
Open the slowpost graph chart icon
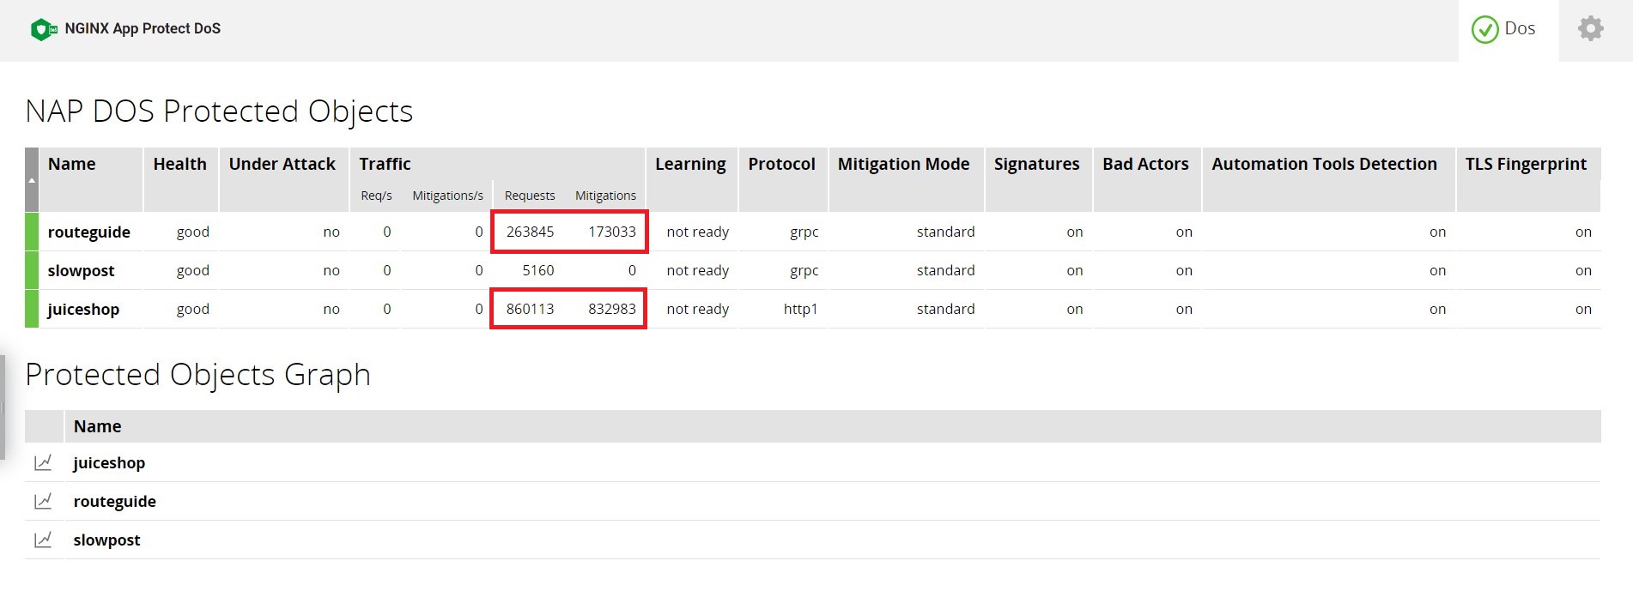pos(43,540)
